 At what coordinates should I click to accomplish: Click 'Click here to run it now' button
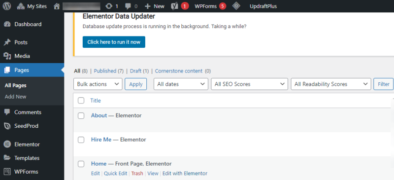point(114,42)
